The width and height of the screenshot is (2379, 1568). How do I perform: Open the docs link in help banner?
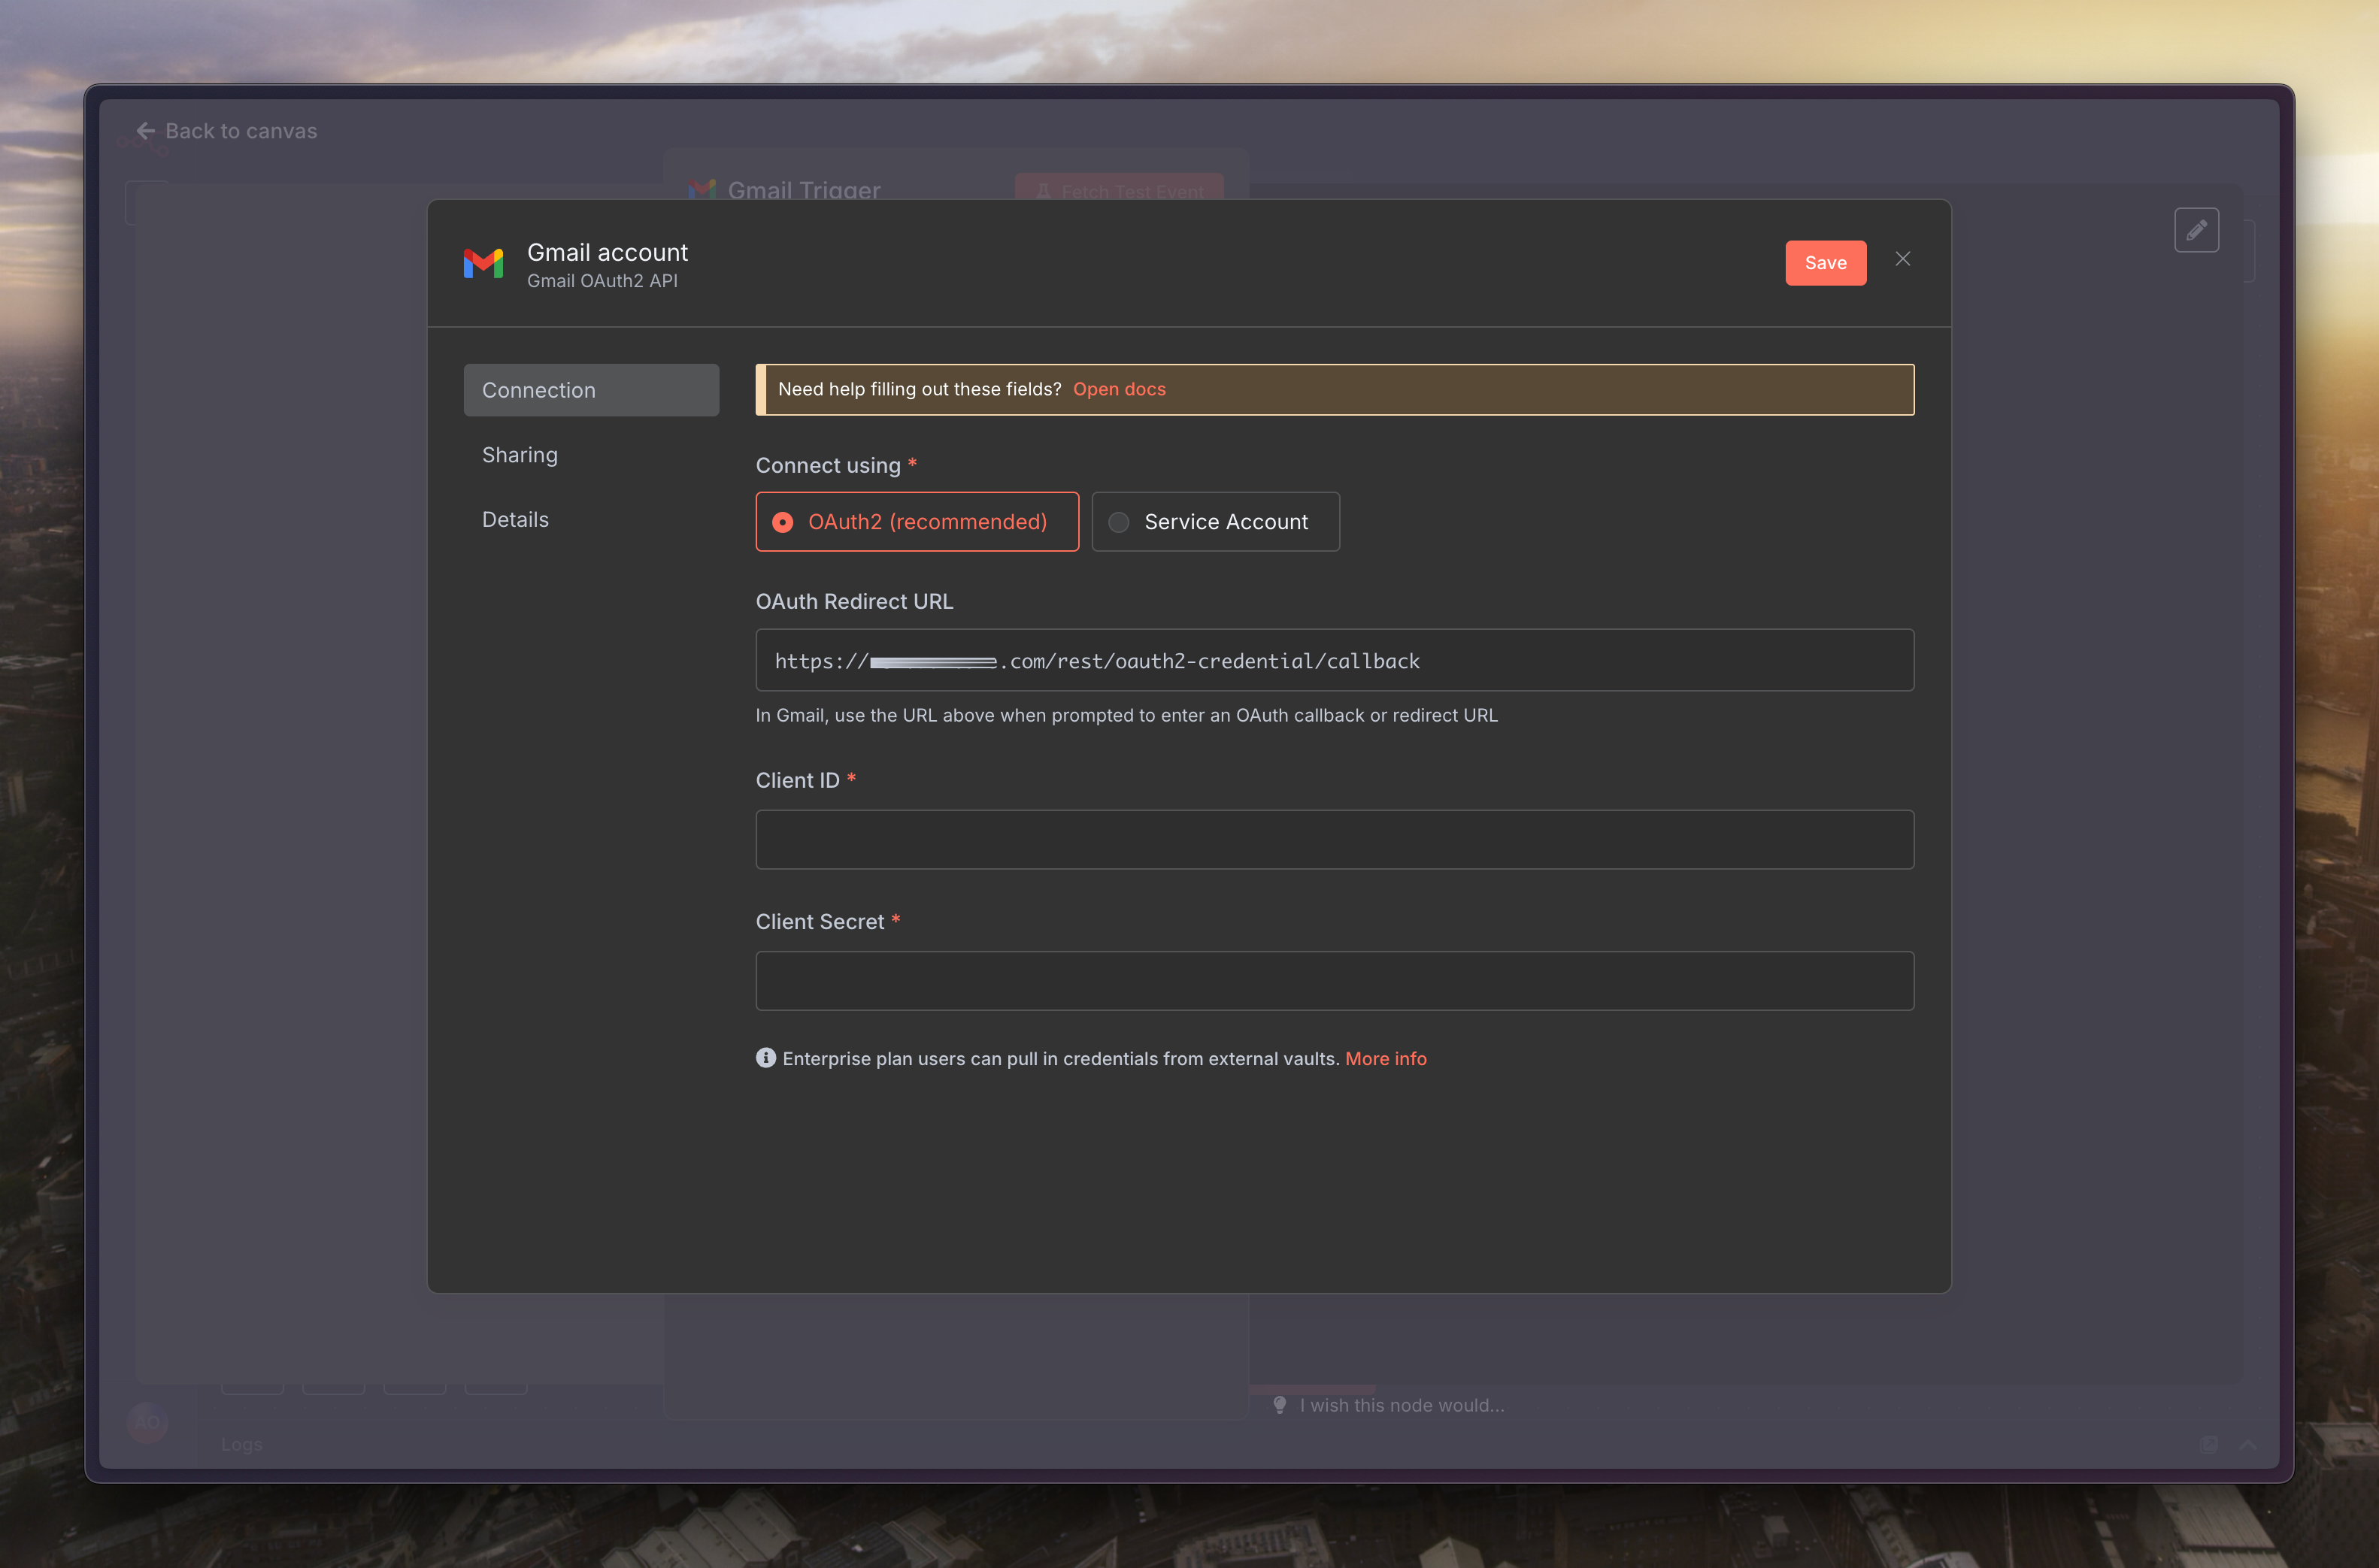(x=1119, y=389)
